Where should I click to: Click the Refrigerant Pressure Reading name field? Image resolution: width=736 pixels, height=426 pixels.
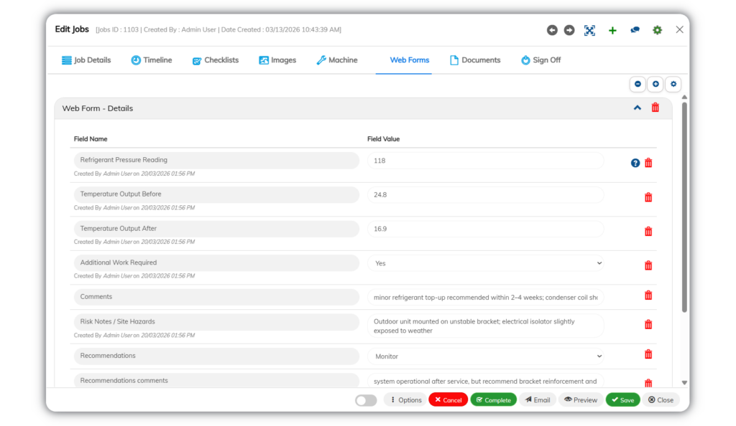(x=216, y=160)
